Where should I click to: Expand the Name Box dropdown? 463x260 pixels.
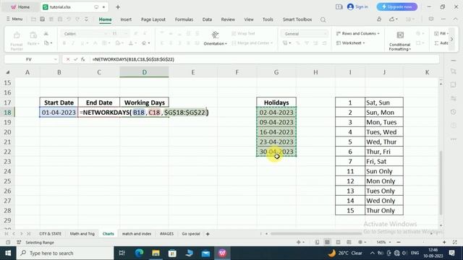coord(55,59)
